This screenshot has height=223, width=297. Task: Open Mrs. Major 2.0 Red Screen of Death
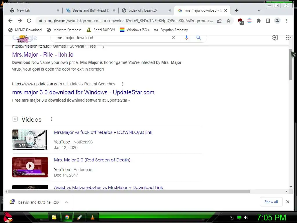(92, 160)
